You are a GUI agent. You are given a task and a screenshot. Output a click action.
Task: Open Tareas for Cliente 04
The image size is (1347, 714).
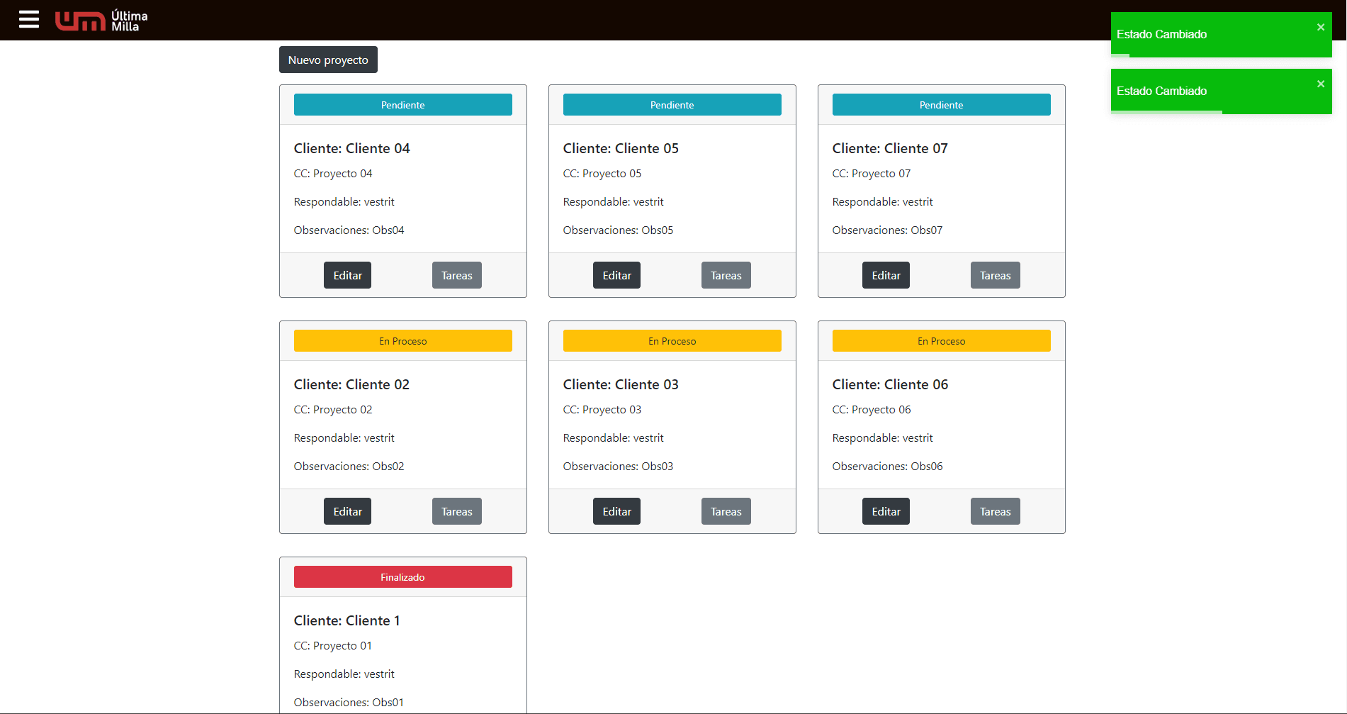[x=456, y=276]
